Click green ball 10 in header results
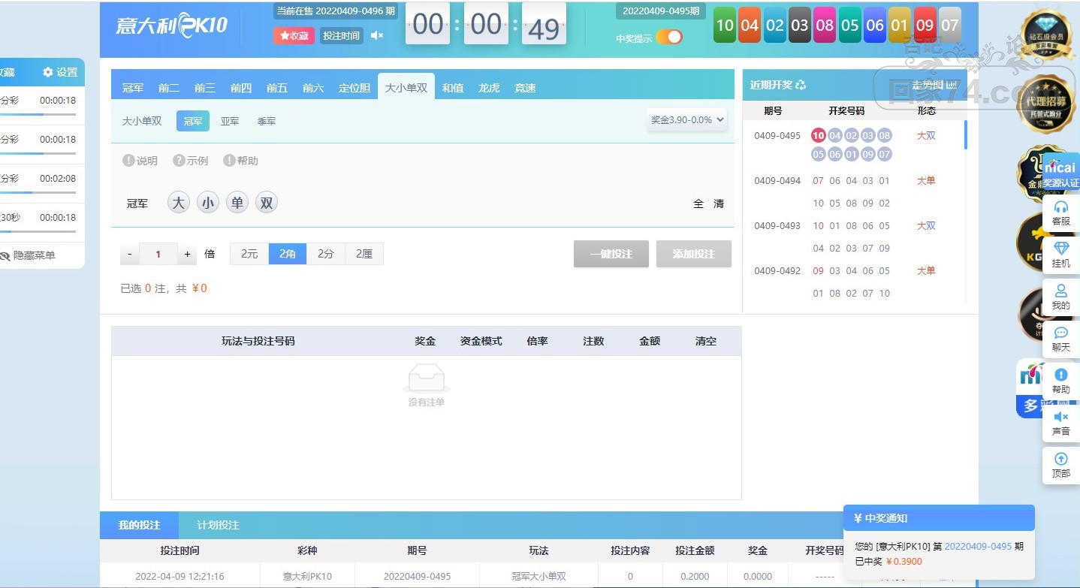 tap(725, 25)
